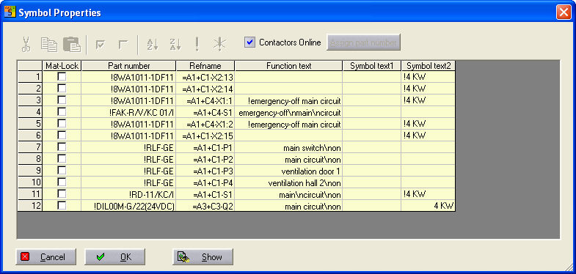Check Mat-Lock box in row 1

click(x=62, y=77)
